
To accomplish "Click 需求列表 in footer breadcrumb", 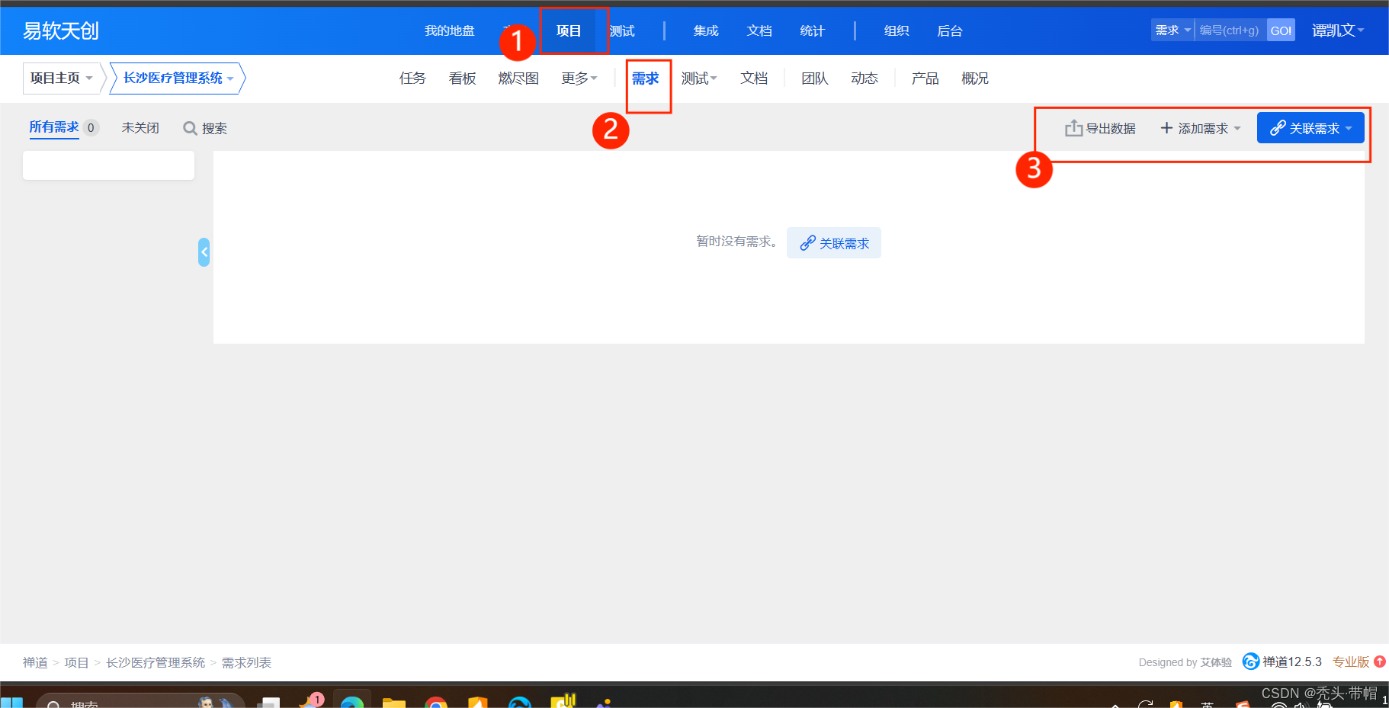I will pos(246,662).
